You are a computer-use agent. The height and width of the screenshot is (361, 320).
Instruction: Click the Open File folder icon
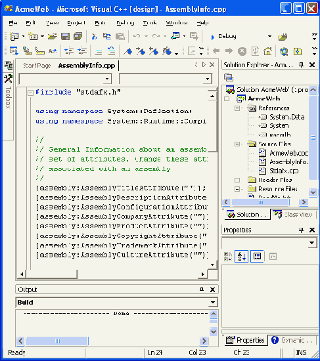(x=53, y=36)
